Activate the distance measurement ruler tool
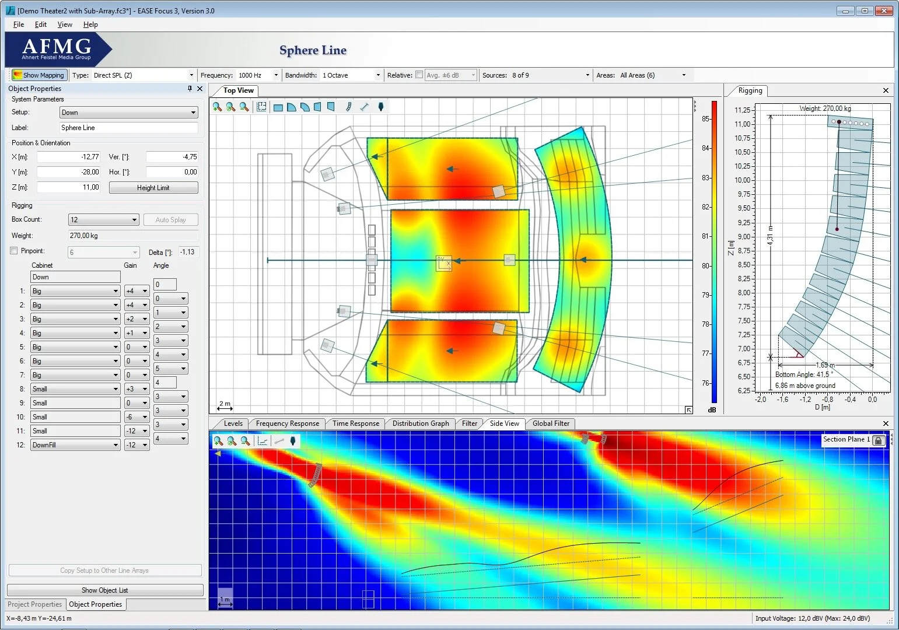This screenshot has width=899, height=630. pos(364,106)
